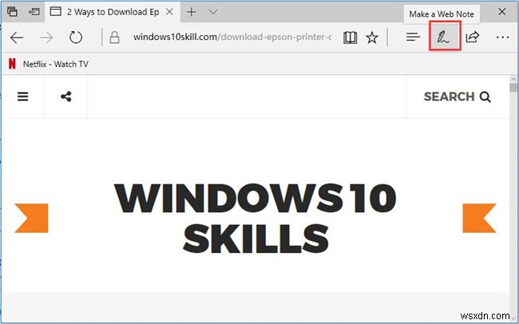Go back with the back arrow

[x=17, y=38]
